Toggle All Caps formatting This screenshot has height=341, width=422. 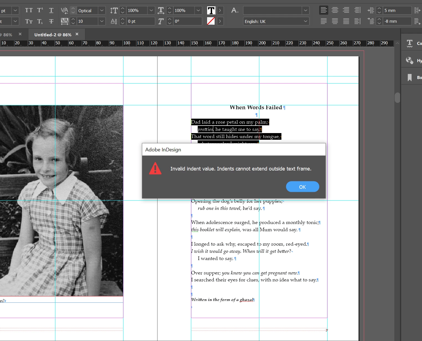pos(29,11)
